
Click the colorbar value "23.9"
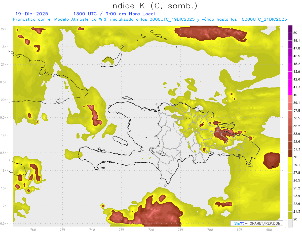coord(297,196)
